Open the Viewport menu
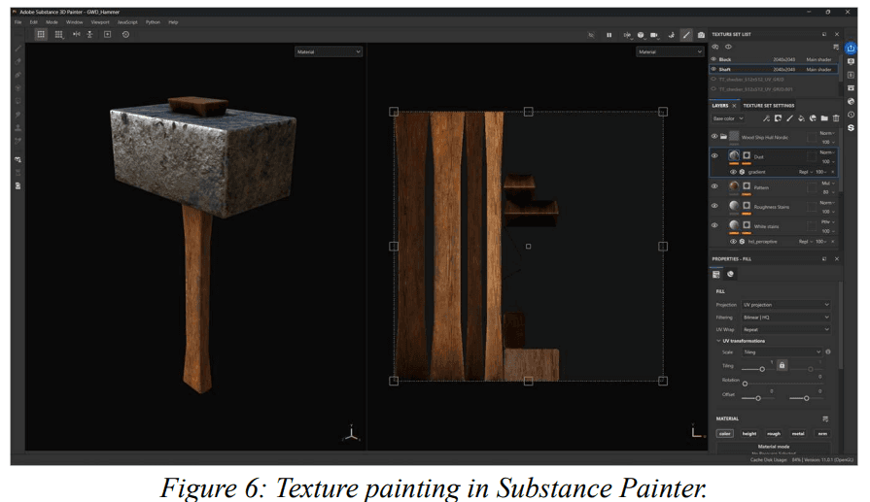 (x=100, y=21)
